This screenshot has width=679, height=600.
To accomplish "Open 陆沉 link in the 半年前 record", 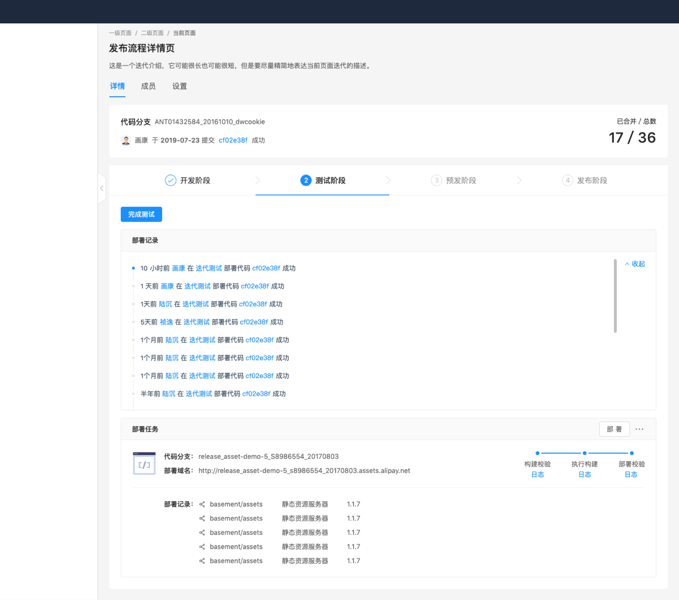I will (x=169, y=394).
